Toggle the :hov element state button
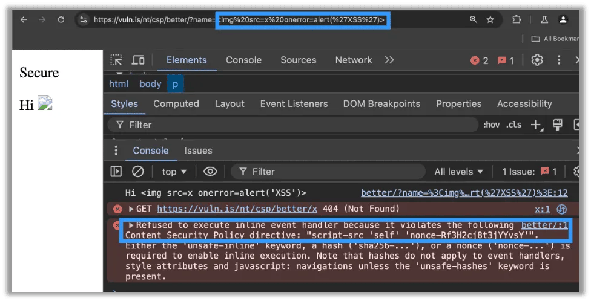The width and height of the screenshot is (591, 301). pyautogui.click(x=492, y=125)
